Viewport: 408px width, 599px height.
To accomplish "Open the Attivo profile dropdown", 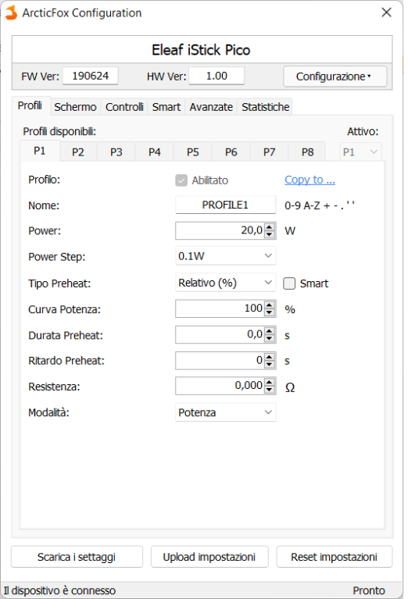I will 360,152.
